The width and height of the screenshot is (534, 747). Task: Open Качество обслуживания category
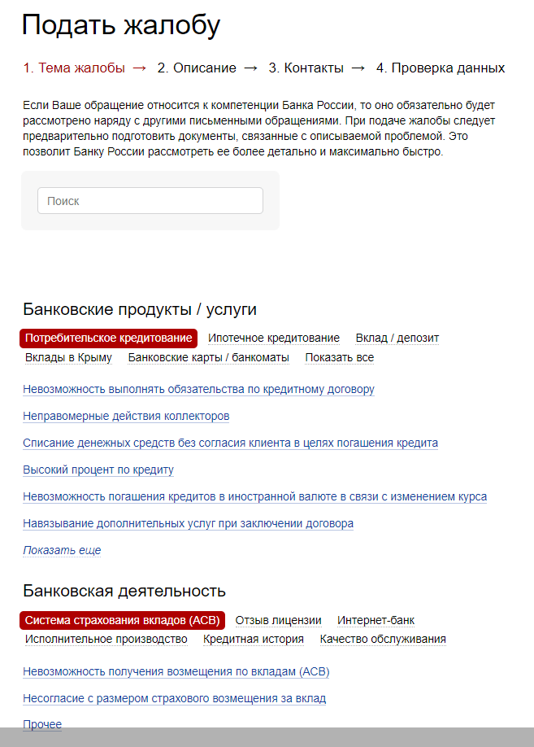383,640
